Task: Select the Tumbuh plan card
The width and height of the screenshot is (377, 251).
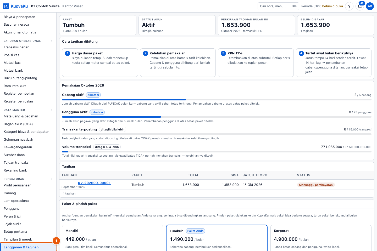Action: click(x=217, y=238)
